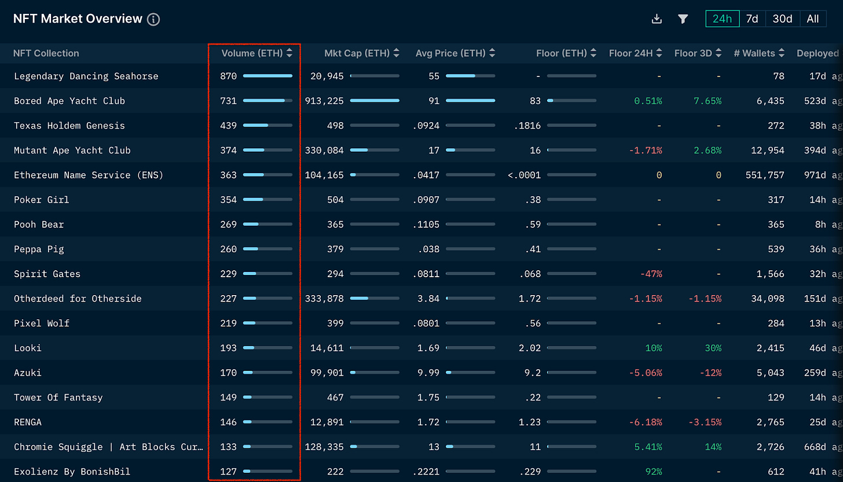
Task: Click the 7.65% Floor 3D value
Action: tap(707, 101)
